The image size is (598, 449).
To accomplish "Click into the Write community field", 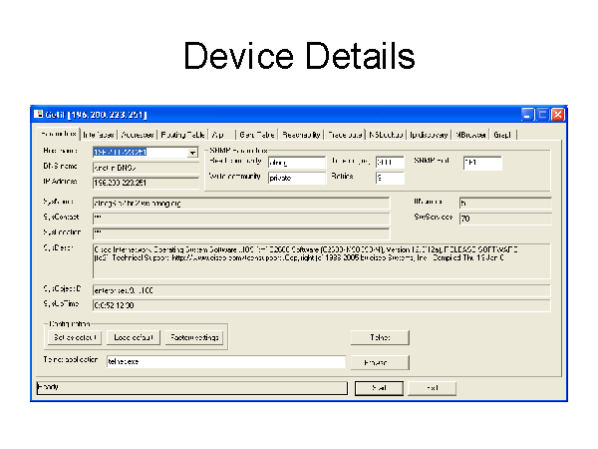I will (x=297, y=178).
